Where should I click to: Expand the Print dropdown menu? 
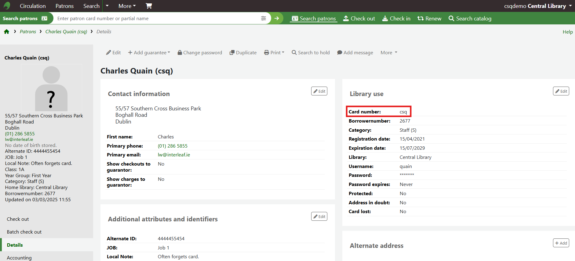(274, 52)
